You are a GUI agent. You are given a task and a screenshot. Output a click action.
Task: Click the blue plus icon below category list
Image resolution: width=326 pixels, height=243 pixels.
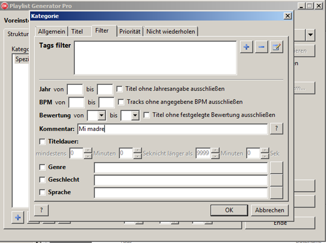pyautogui.click(x=17, y=218)
